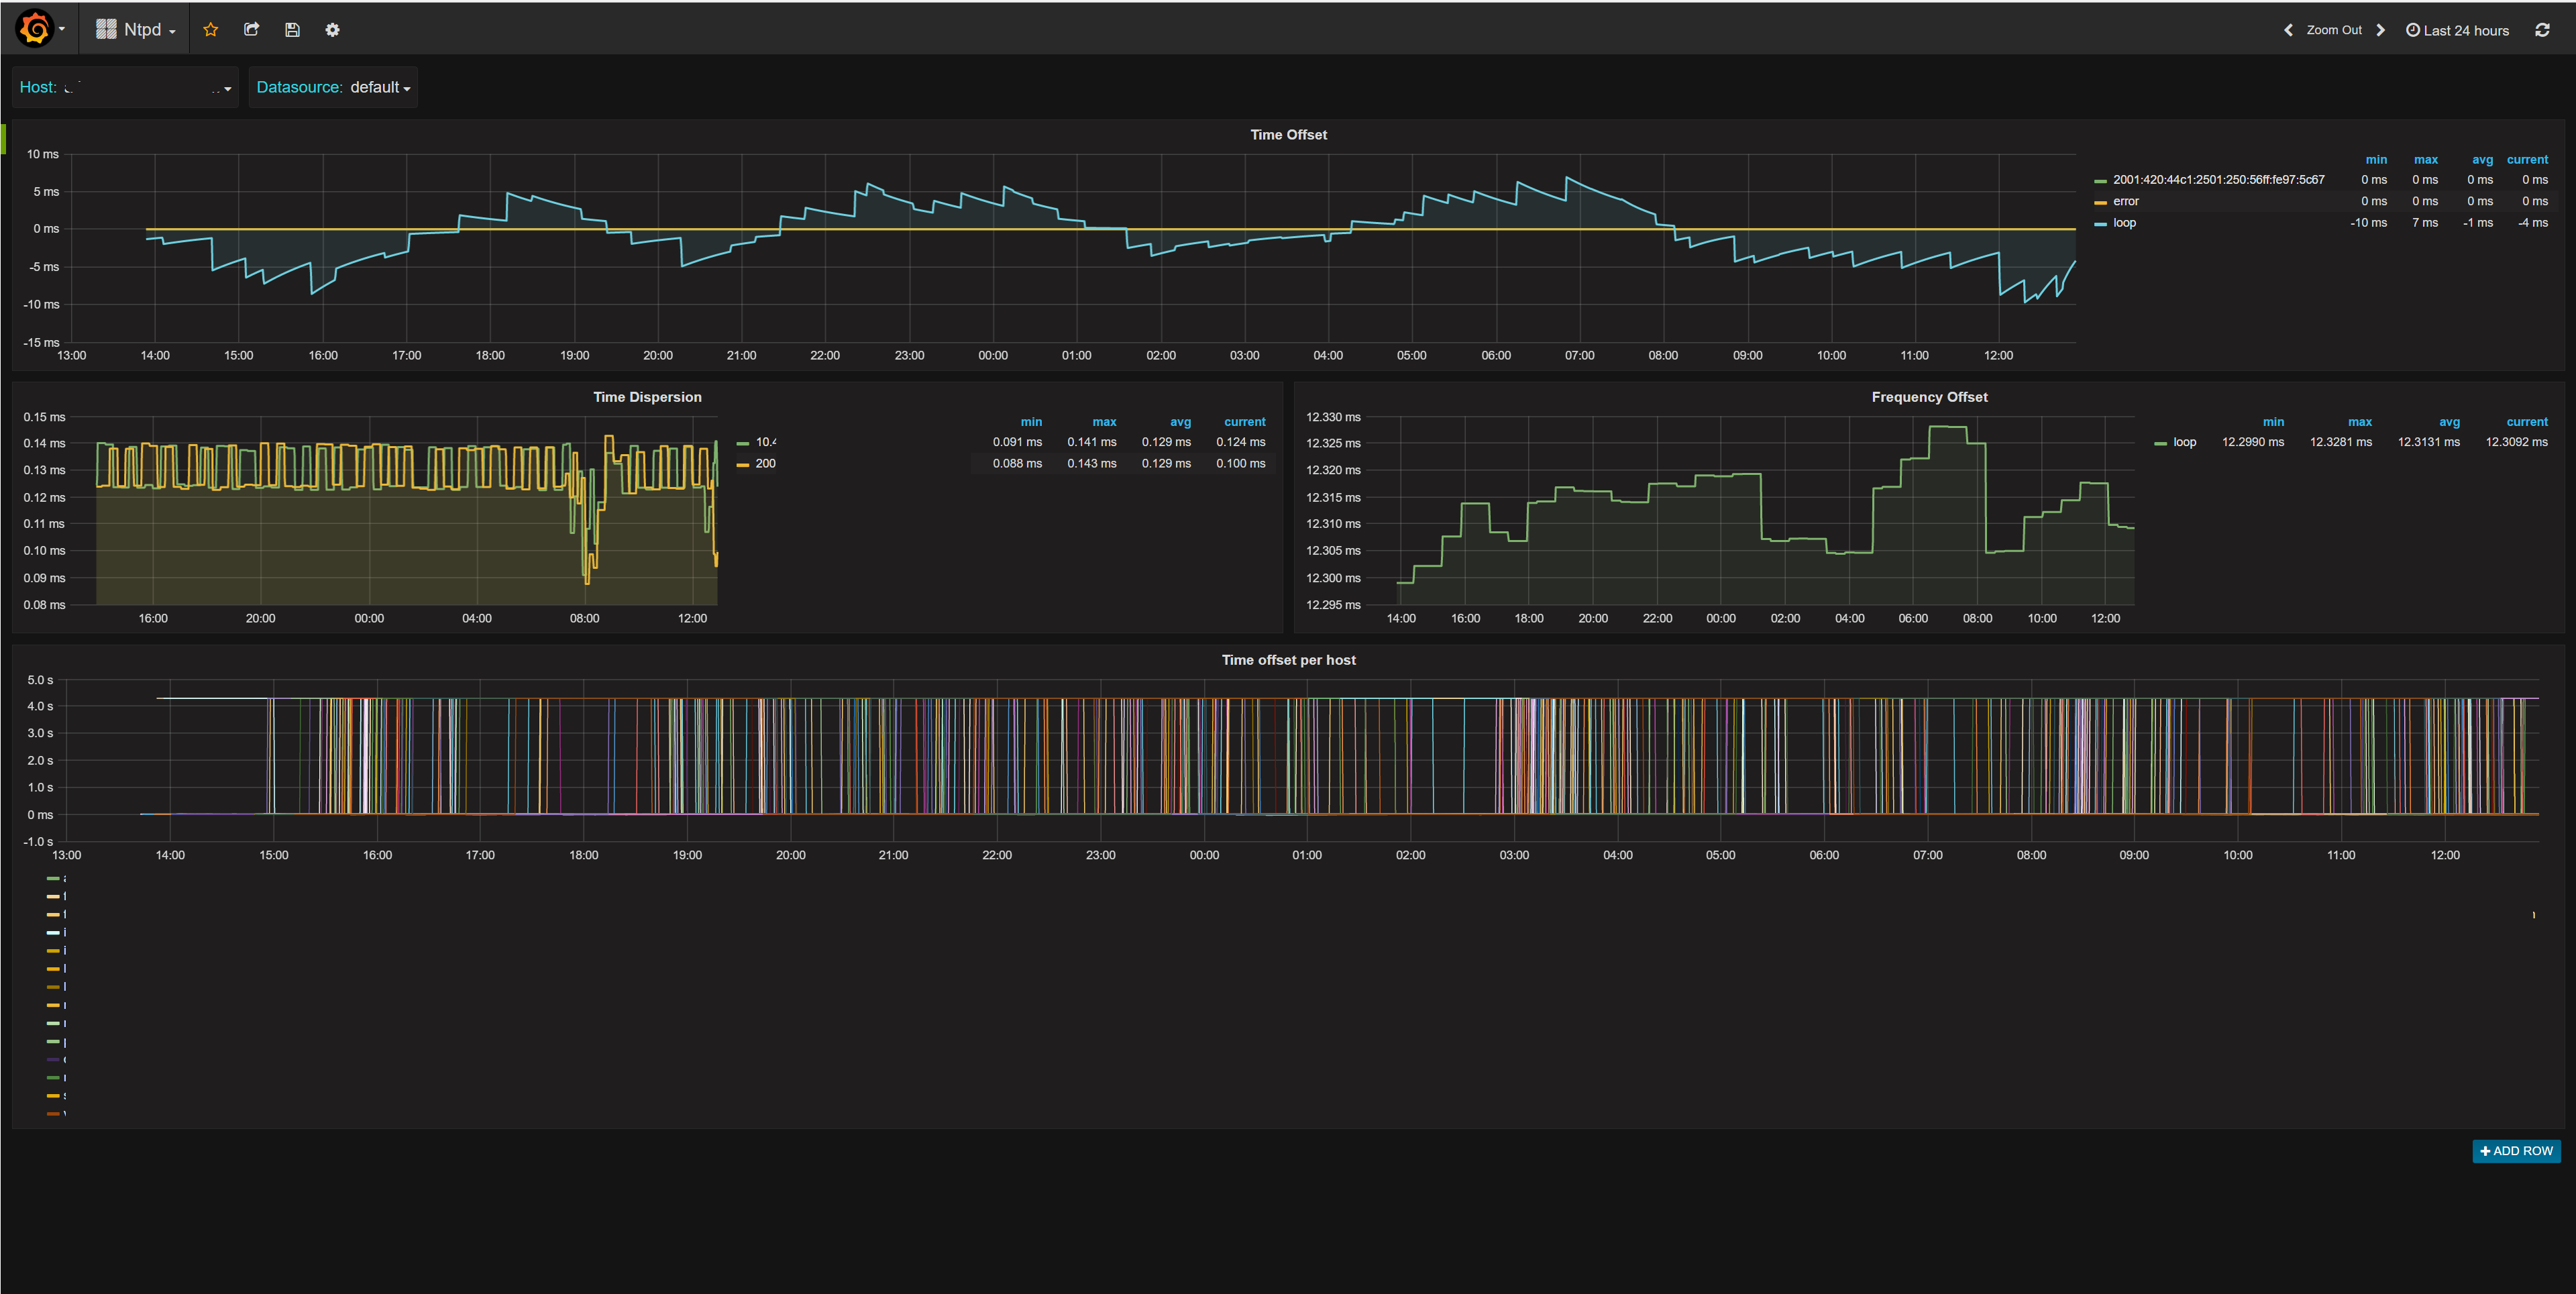Viewport: 2576px width, 1294px height.
Task: Click the ADD ROW button
Action: pyautogui.click(x=2516, y=1151)
